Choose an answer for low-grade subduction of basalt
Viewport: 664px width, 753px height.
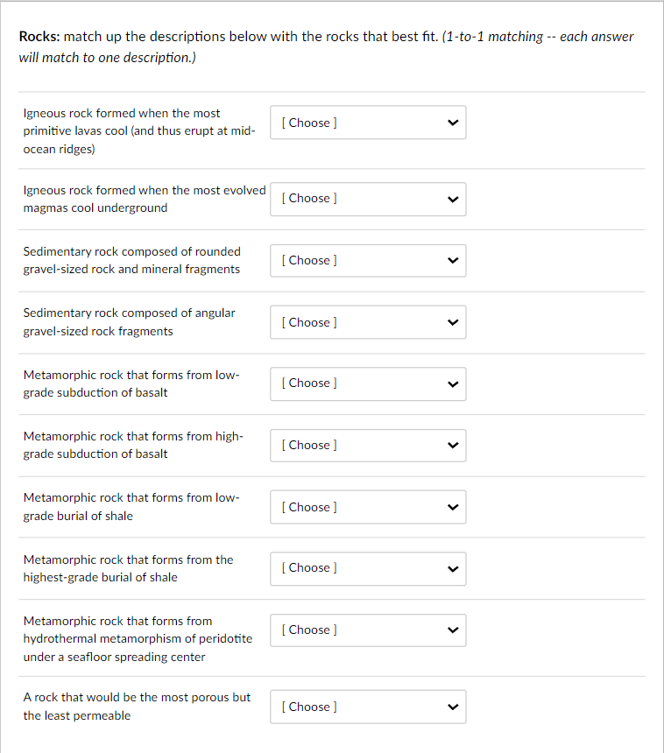tap(368, 384)
